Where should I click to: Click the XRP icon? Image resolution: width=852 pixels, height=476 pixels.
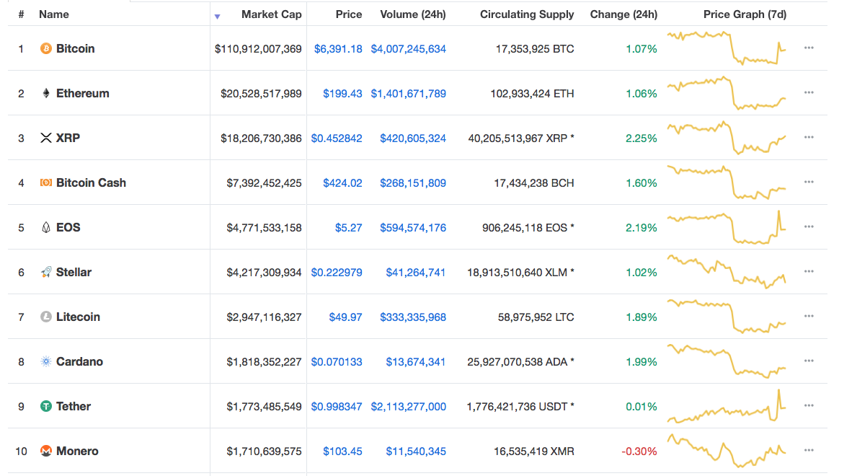point(45,138)
